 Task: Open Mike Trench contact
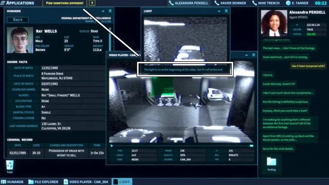pos(266,3)
